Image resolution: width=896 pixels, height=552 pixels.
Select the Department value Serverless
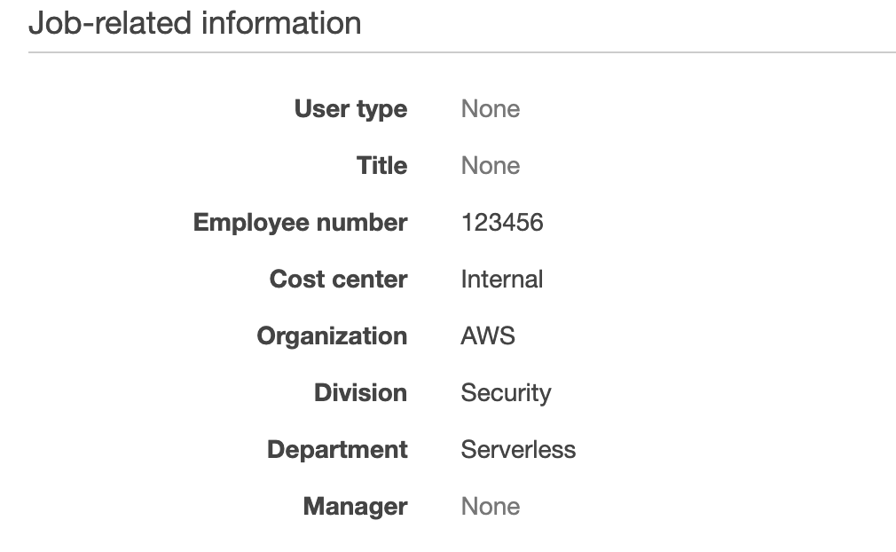point(517,449)
